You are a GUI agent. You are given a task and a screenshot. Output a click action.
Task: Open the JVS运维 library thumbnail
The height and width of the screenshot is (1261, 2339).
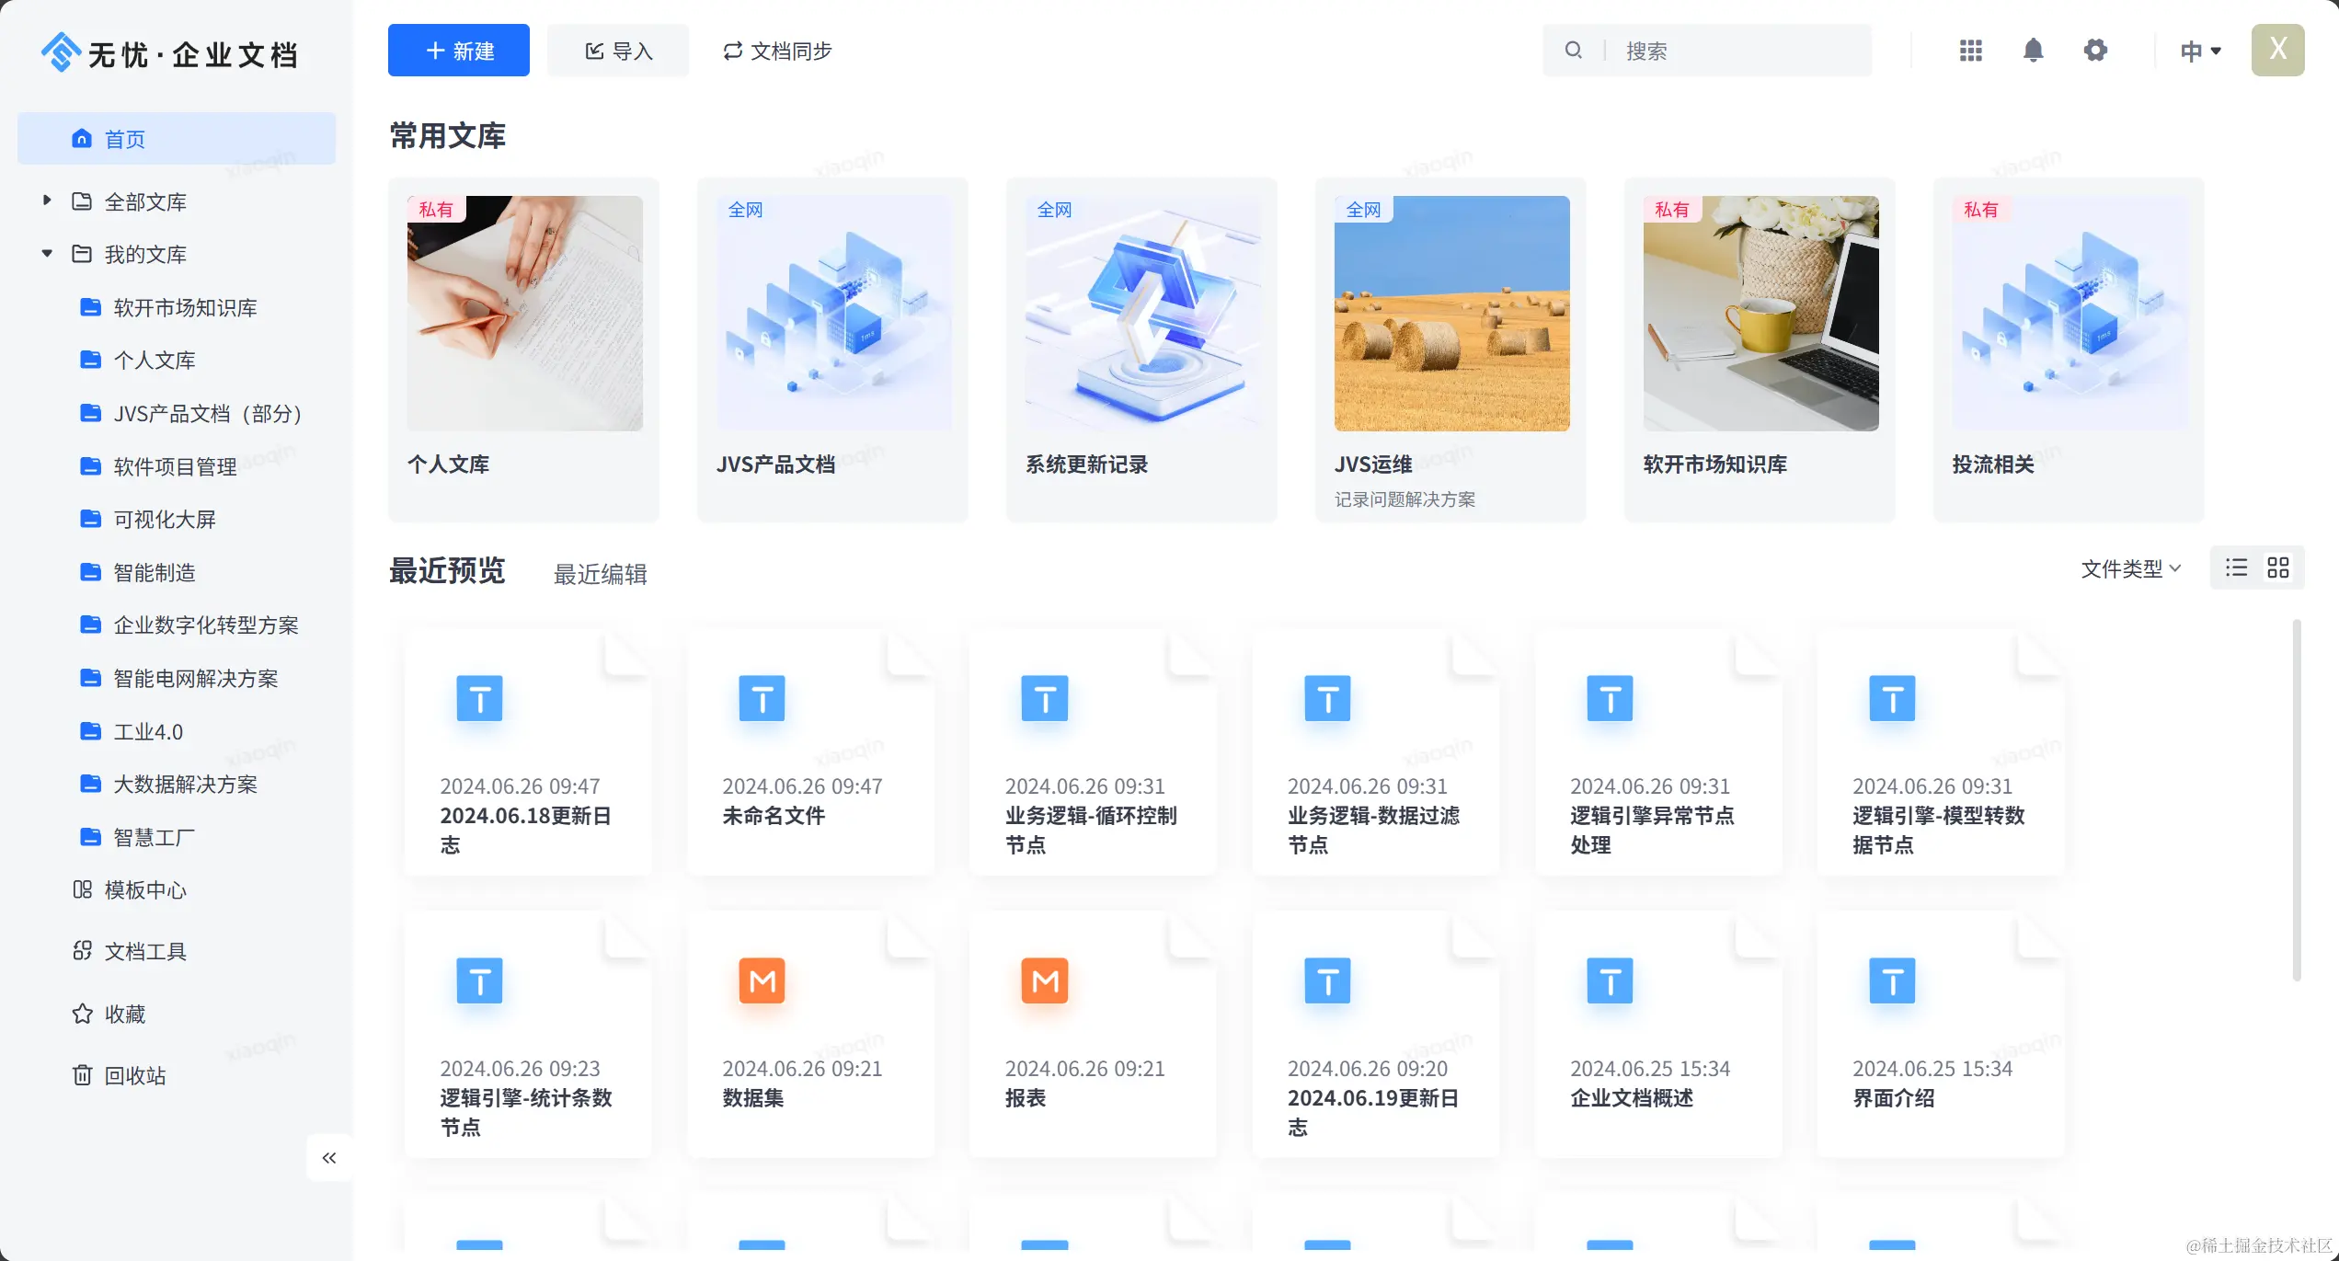point(1451,313)
